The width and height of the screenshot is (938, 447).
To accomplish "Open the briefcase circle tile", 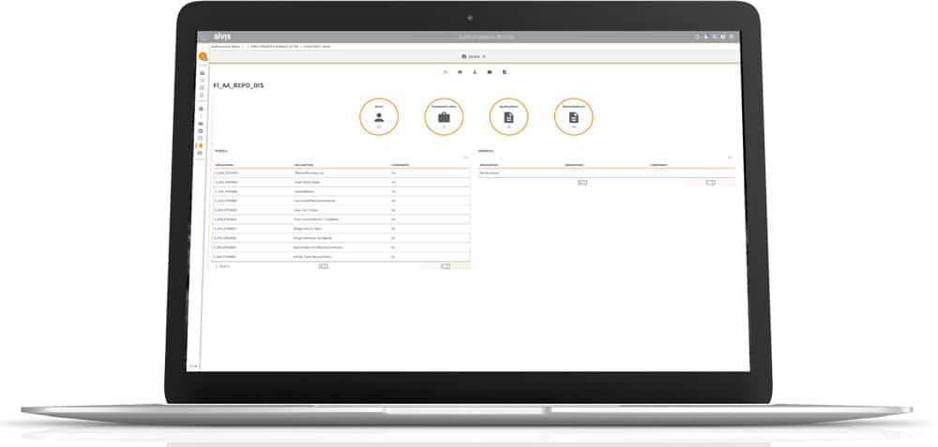I will click(x=444, y=117).
